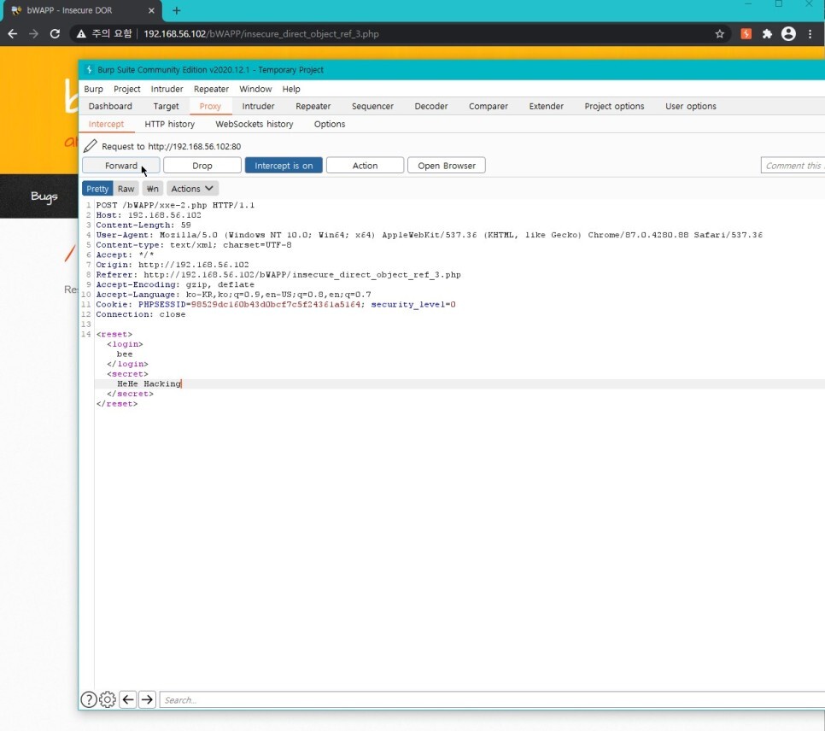Screen dimensions: 825x731
Task: Click the Chrome address bar URL
Action: click(x=261, y=33)
